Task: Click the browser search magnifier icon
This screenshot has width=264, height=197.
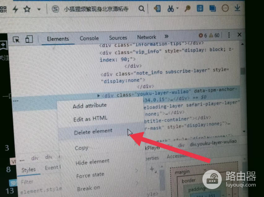Action: click(x=142, y=8)
